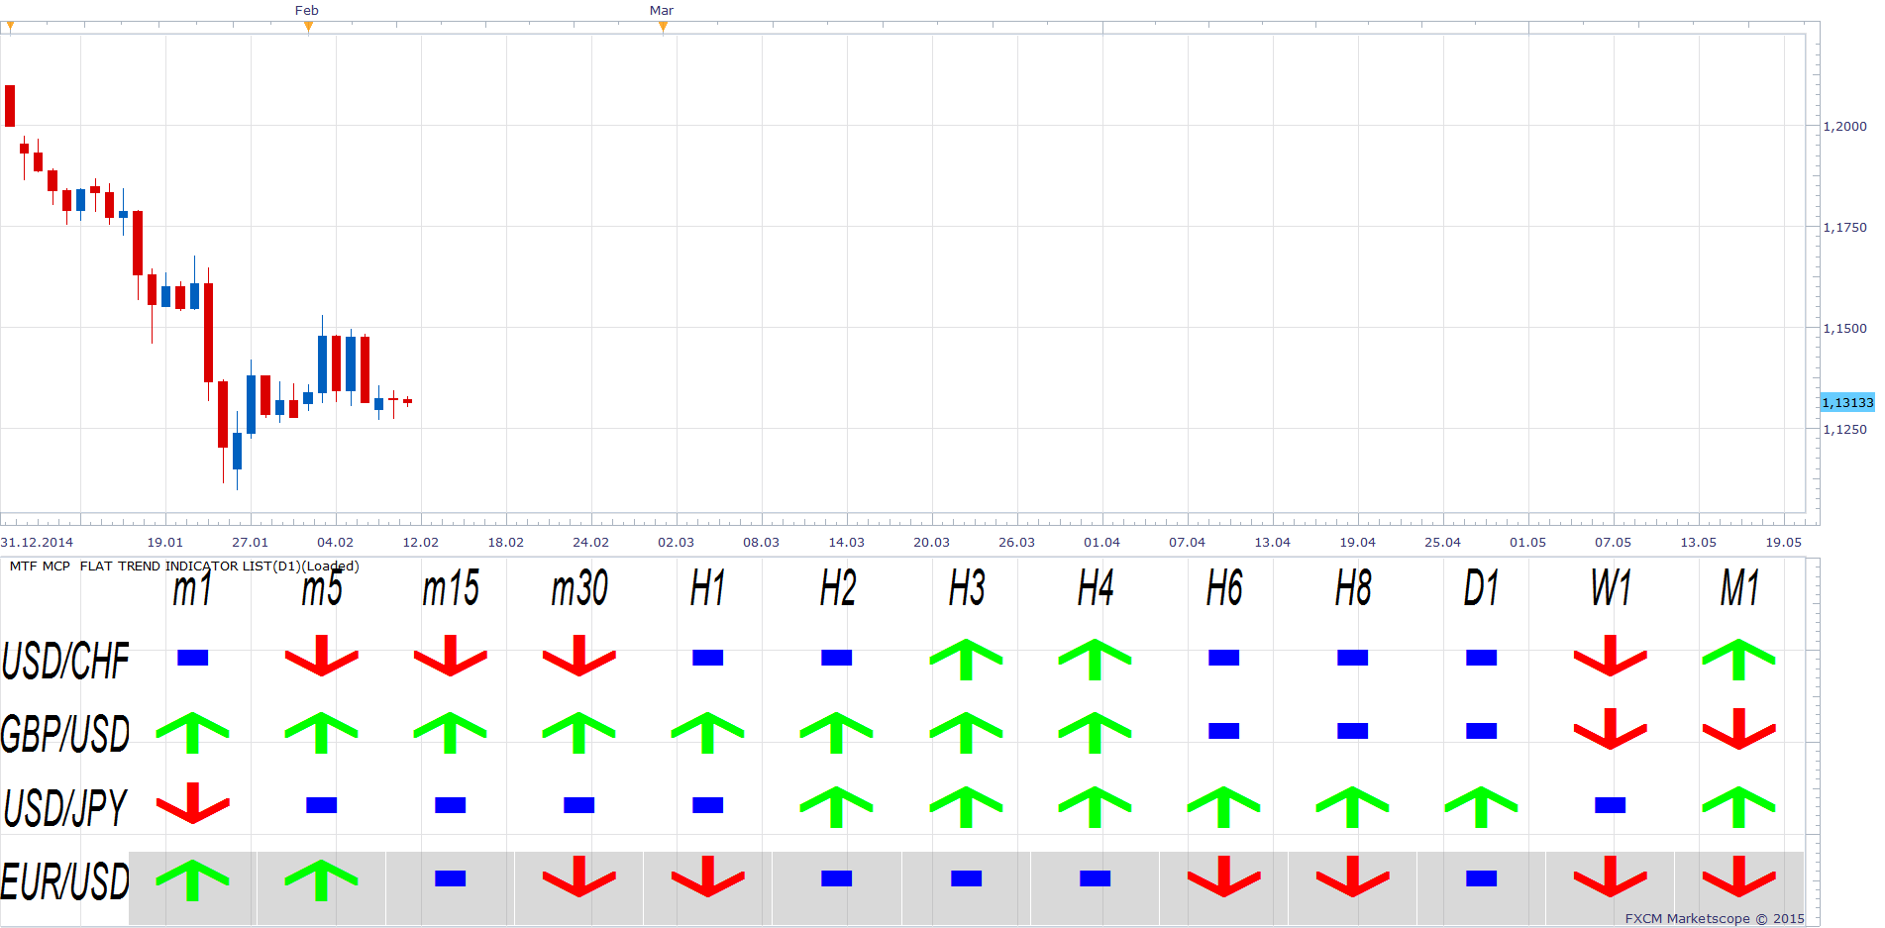Click the USD/CHF row label

point(65,662)
